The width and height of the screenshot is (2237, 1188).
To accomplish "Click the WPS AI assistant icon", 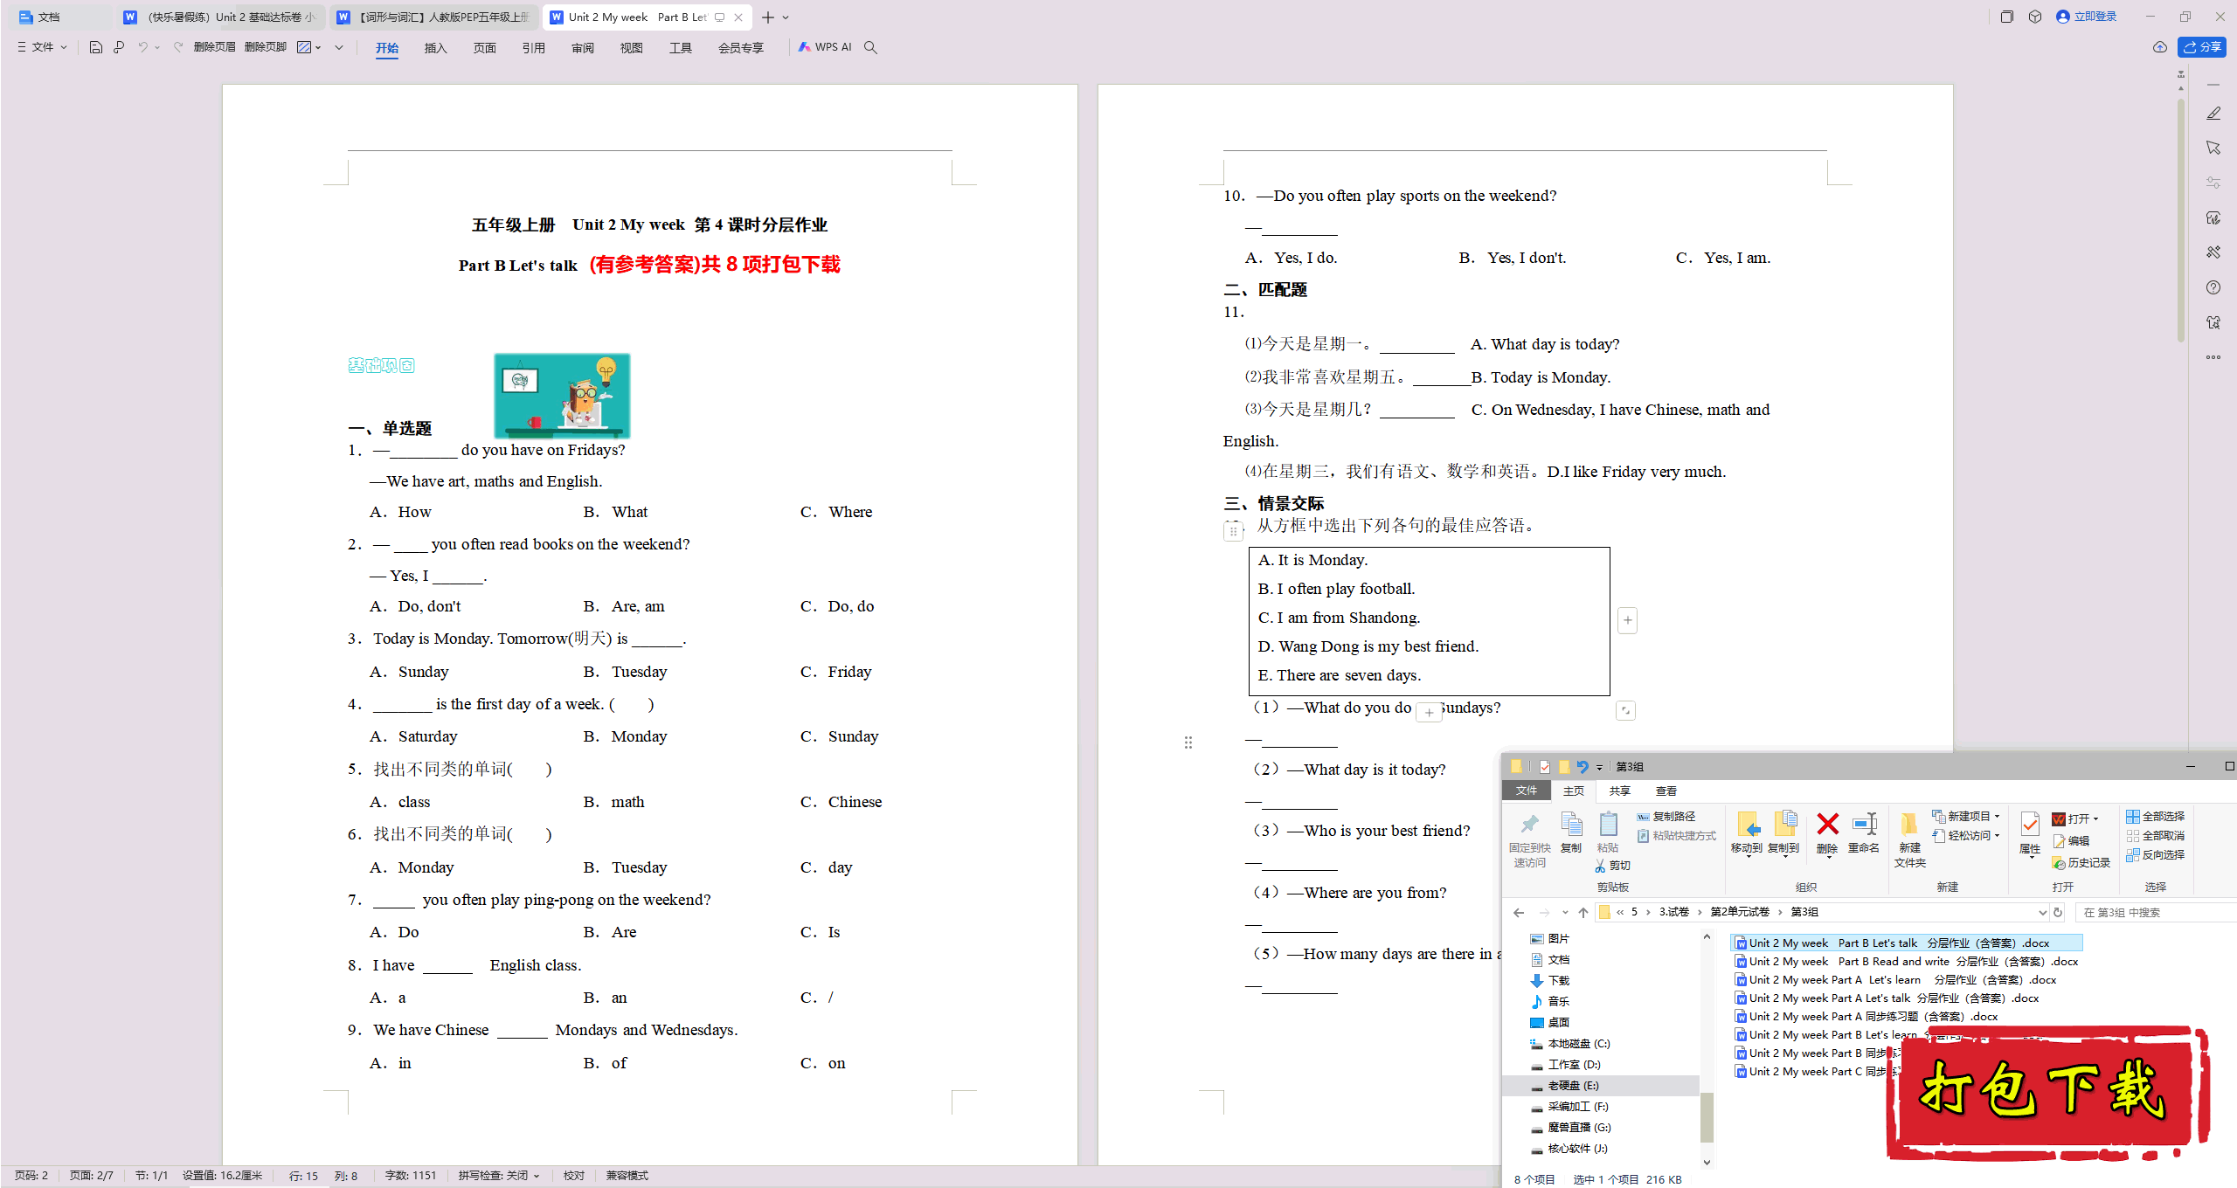I will pos(818,47).
